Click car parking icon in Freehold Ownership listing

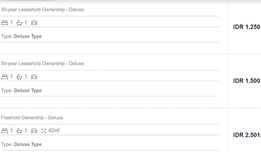[x=34, y=131]
